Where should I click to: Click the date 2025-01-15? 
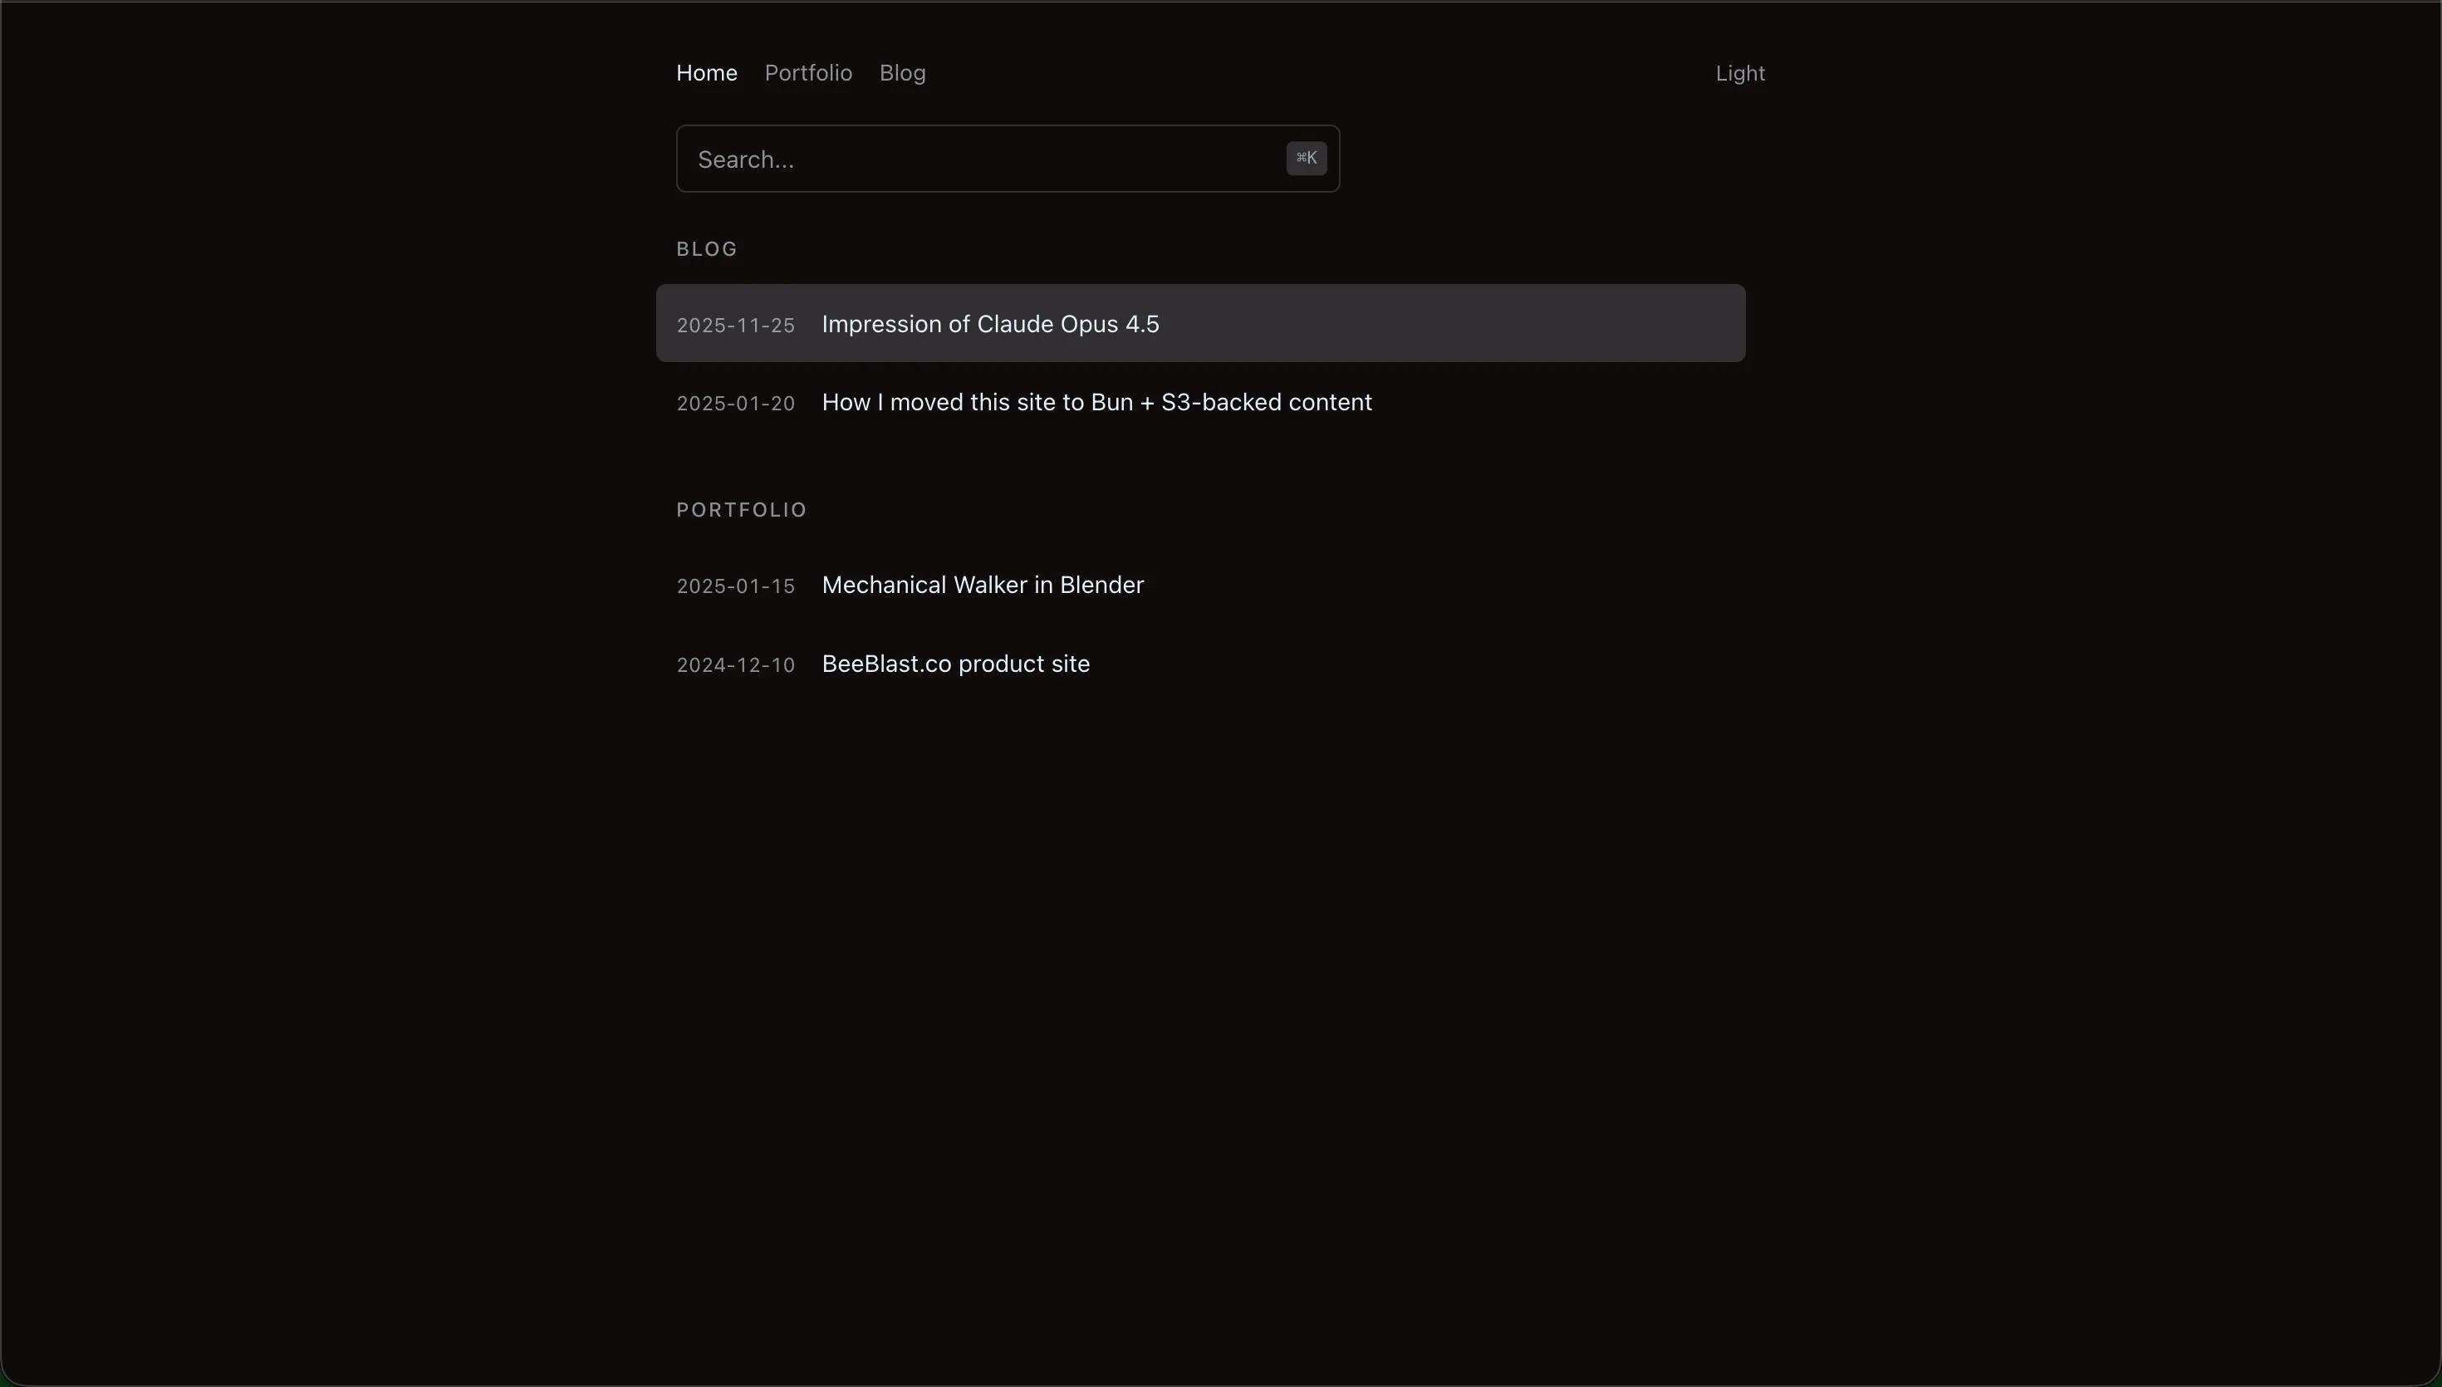[734, 586]
